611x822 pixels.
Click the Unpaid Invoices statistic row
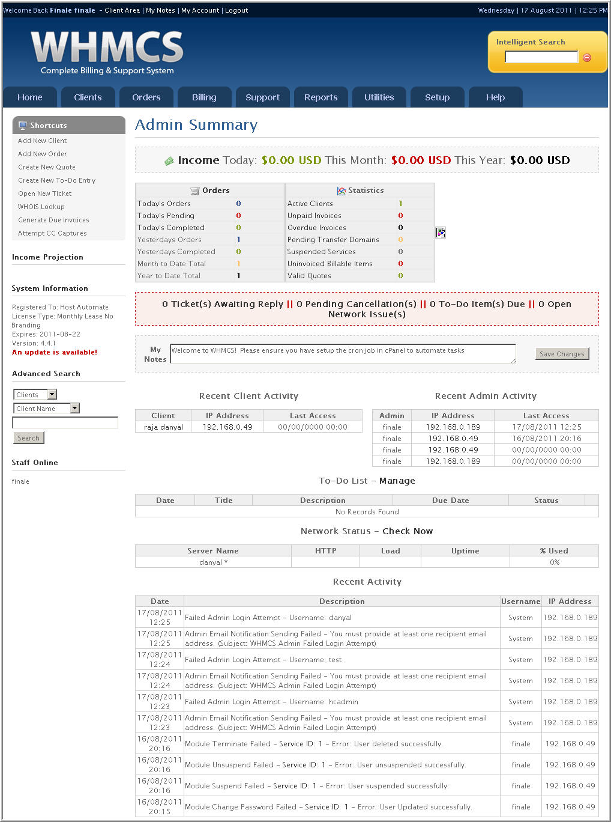click(x=360, y=216)
